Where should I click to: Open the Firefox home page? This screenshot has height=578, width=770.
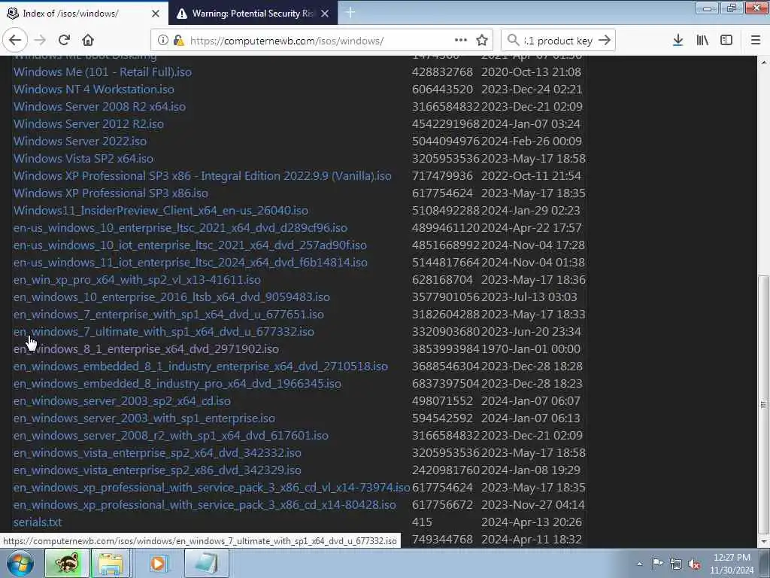coord(88,40)
